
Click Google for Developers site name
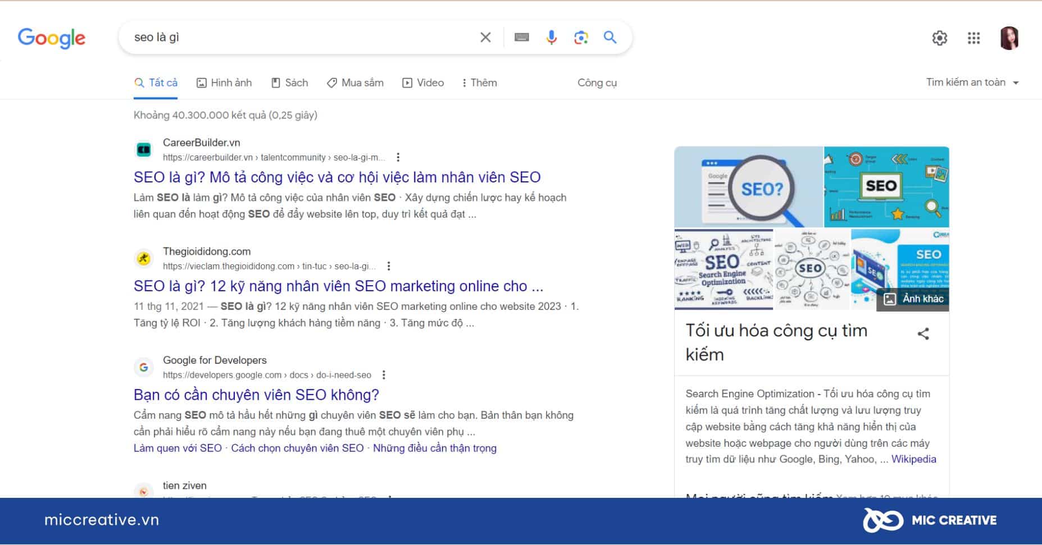215,361
